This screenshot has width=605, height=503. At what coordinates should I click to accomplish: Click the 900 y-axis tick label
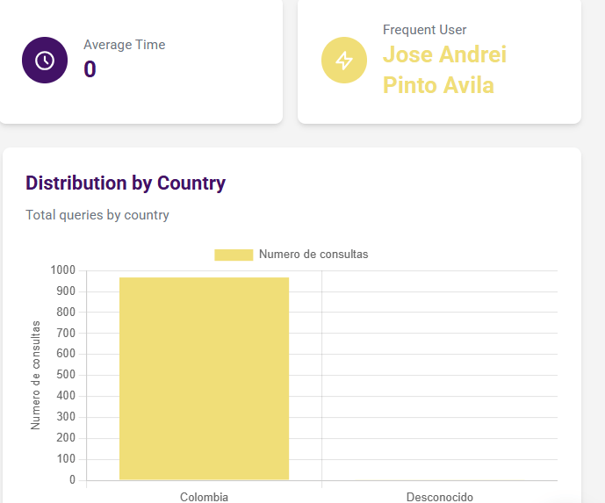click(66, 291)
